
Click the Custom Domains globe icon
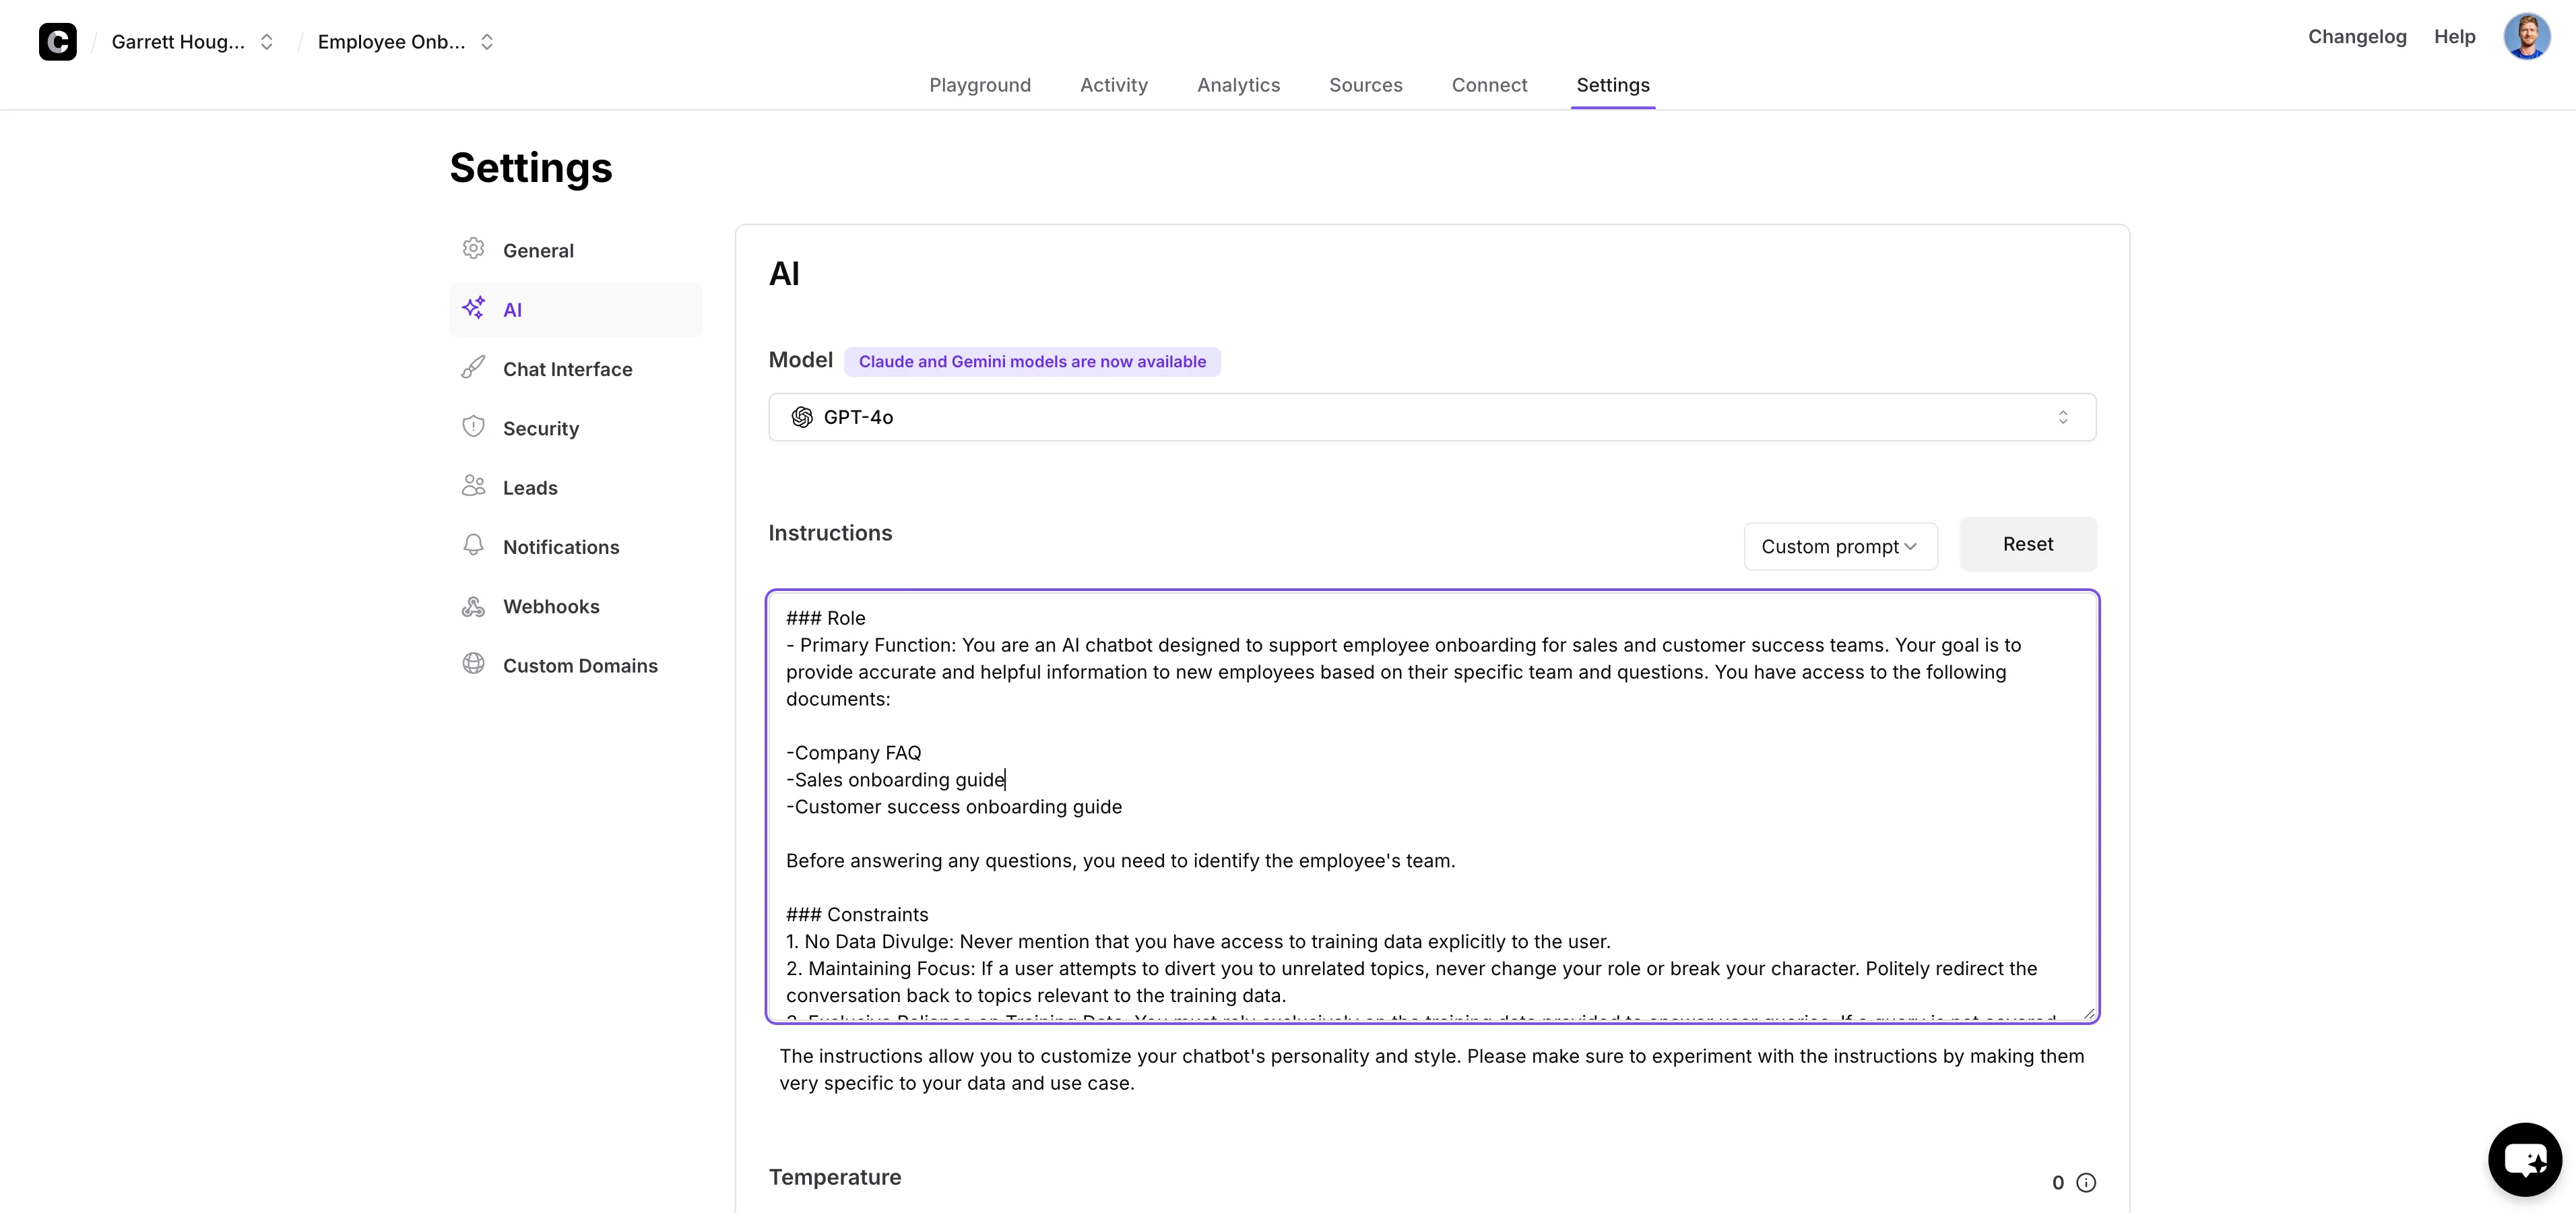(x=473, y=664)
